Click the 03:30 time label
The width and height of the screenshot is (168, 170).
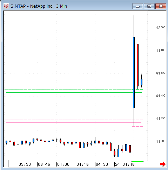(25, 164)
